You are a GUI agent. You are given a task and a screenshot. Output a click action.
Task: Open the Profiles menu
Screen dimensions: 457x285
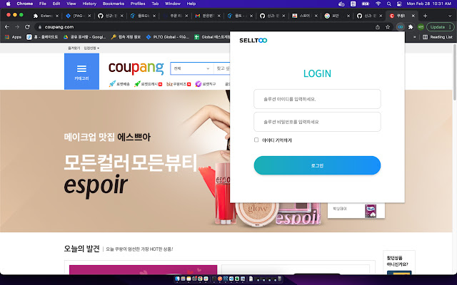tap(138, 4)
